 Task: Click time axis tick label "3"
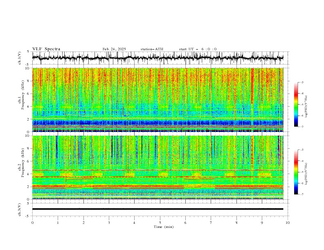(x=109, y=223)
